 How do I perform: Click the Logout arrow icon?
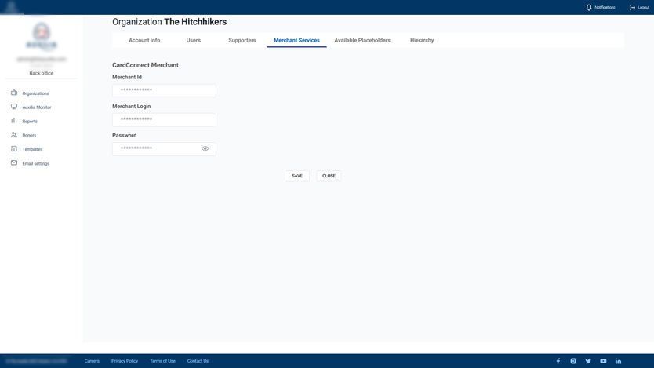click(x=632, y=7)
